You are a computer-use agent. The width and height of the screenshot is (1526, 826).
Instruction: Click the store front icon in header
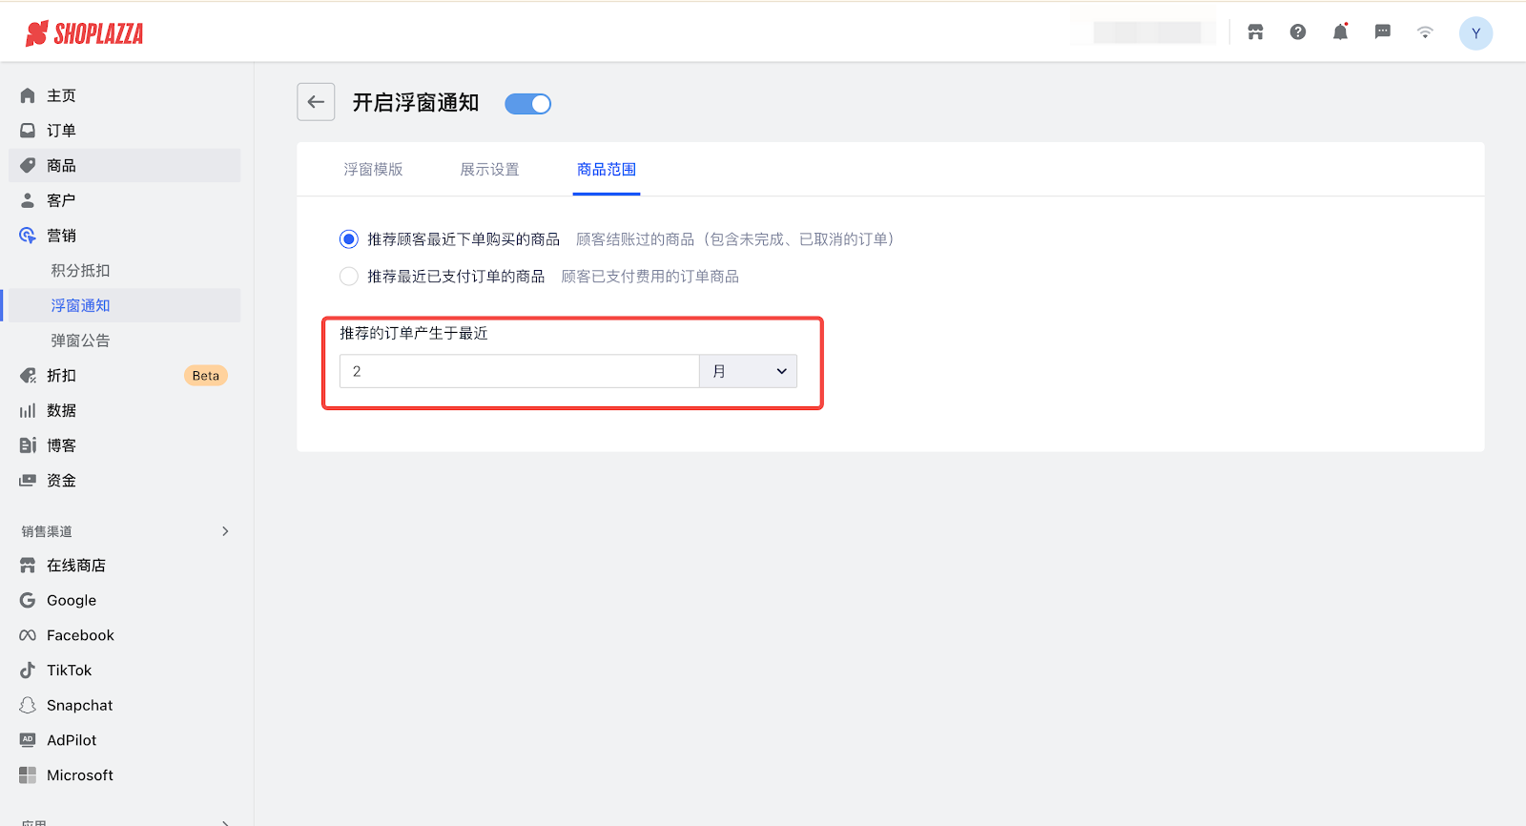[1255, 32]
